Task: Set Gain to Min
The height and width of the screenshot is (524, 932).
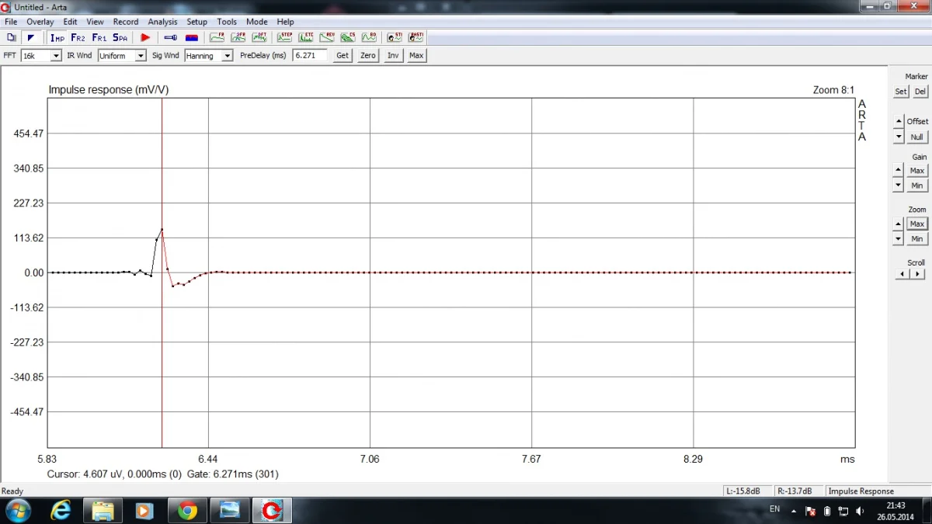Action: [917, 186]
